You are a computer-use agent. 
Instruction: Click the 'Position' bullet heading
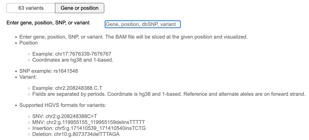(28, 43)
